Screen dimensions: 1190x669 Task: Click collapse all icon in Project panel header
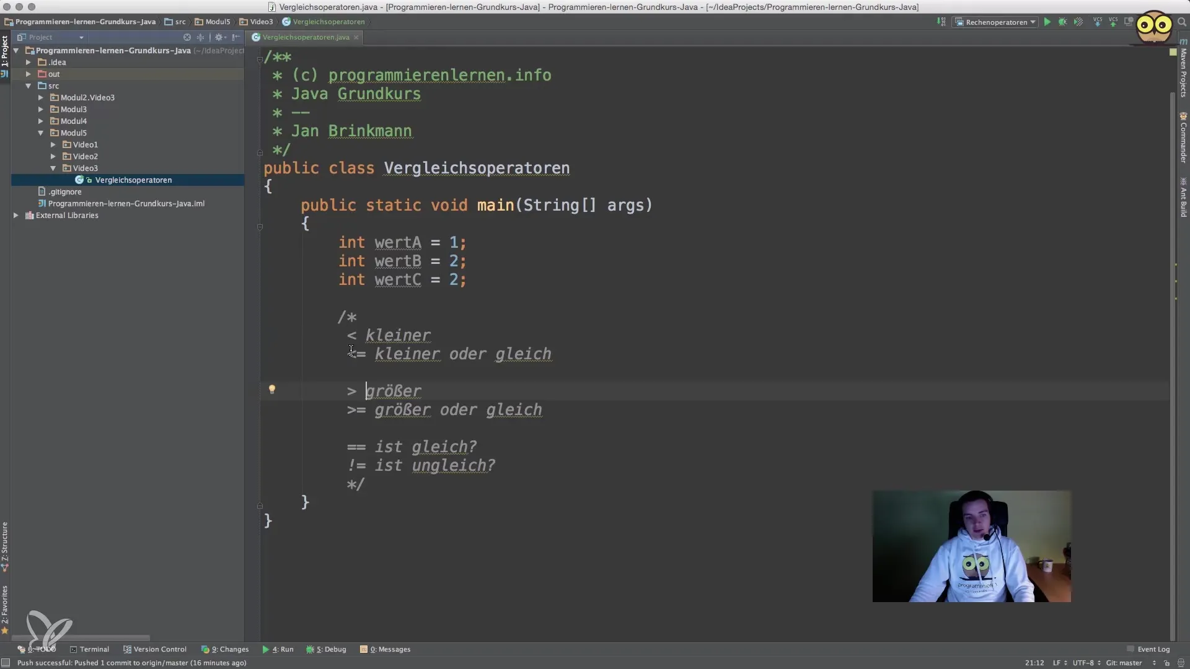pos(200,37)
